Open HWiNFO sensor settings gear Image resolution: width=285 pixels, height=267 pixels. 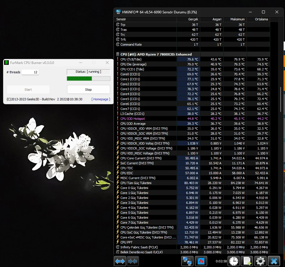click(261, 261)
